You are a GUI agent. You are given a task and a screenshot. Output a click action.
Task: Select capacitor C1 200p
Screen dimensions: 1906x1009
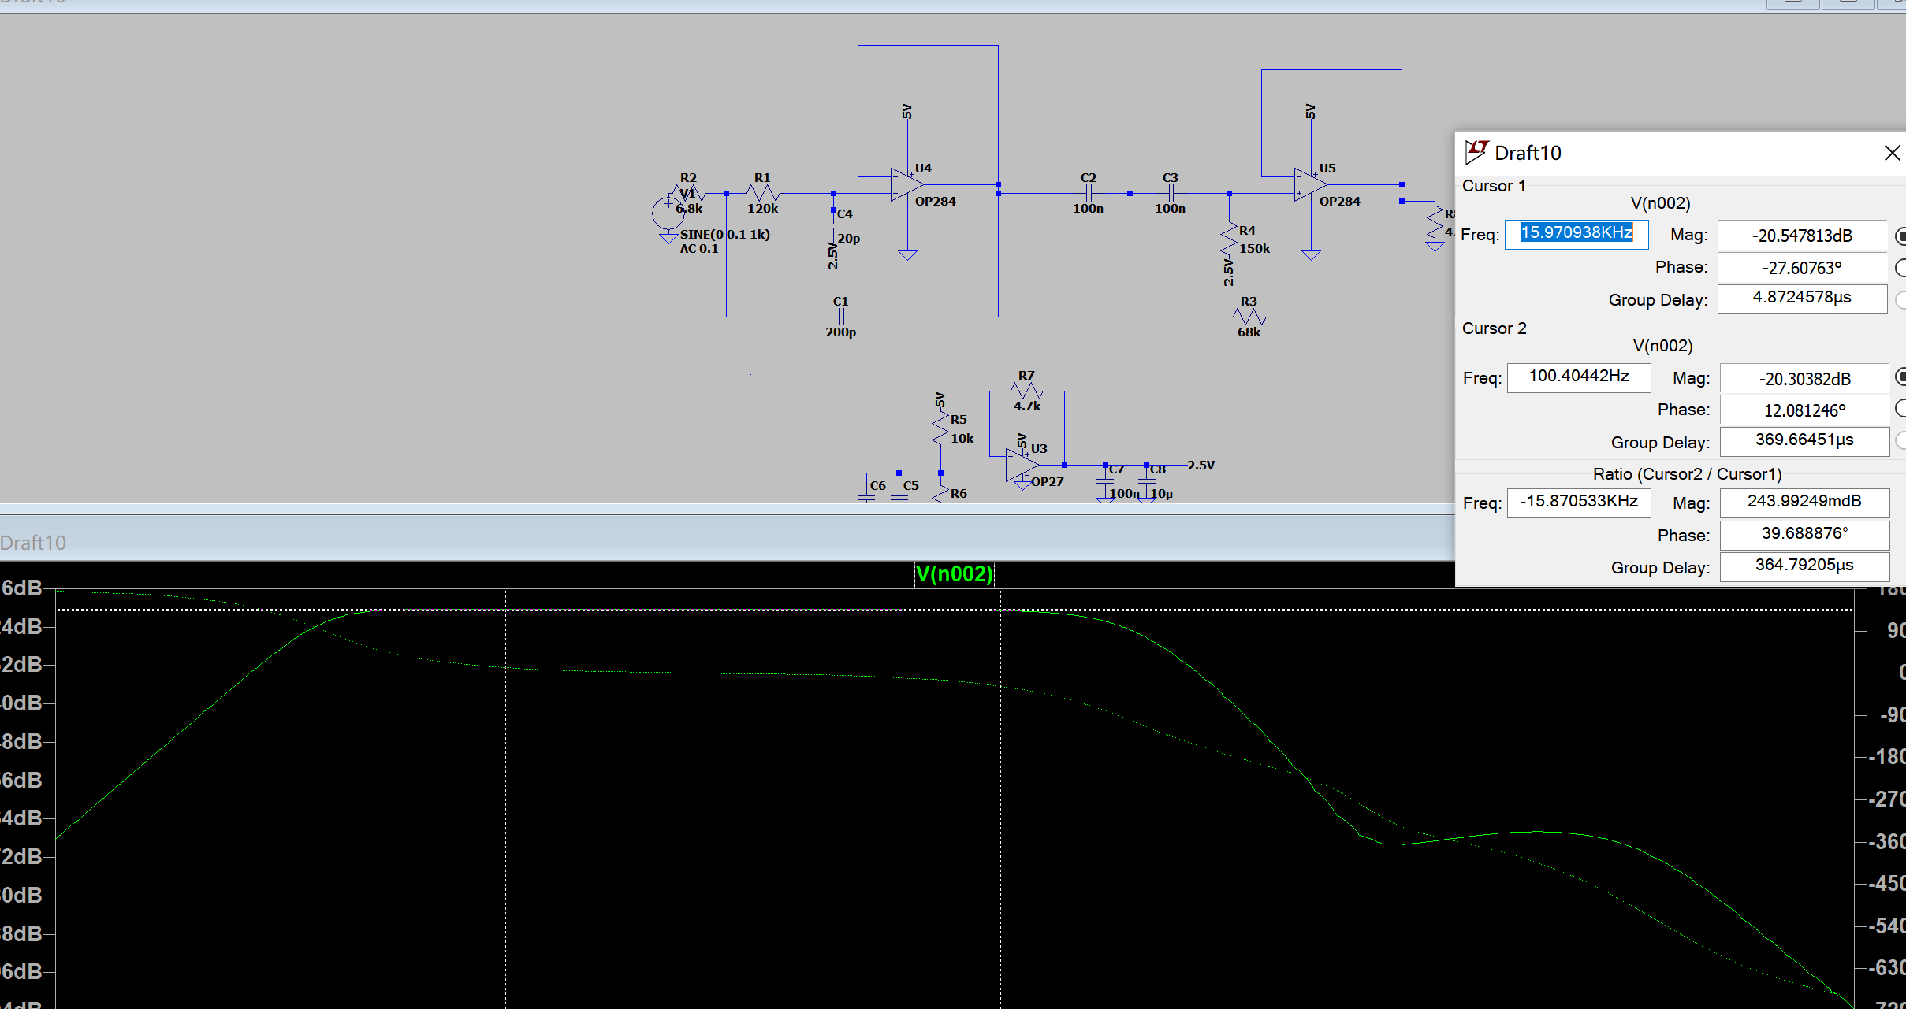(x=841, y=317)
